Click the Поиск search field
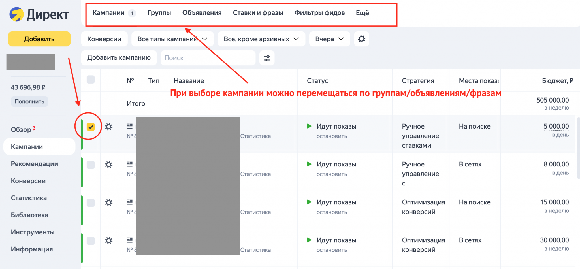 click(208, 58)
